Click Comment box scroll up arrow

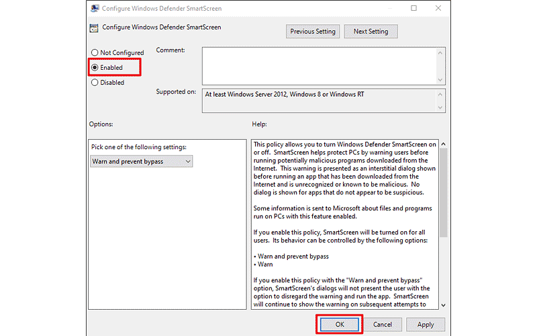pyautogui.click(x=440, y=53)
